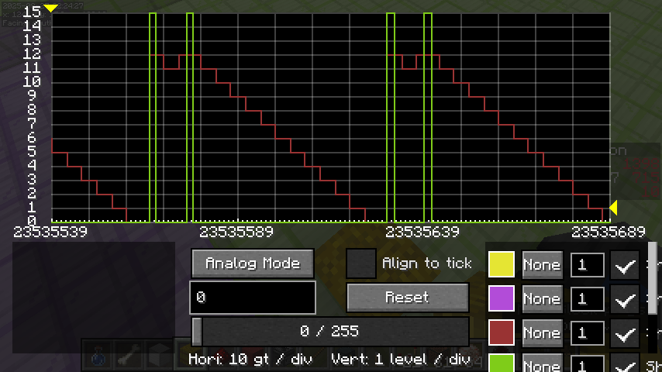Click the value field of the purple channel
662x372 pixels.
(588, 298)
